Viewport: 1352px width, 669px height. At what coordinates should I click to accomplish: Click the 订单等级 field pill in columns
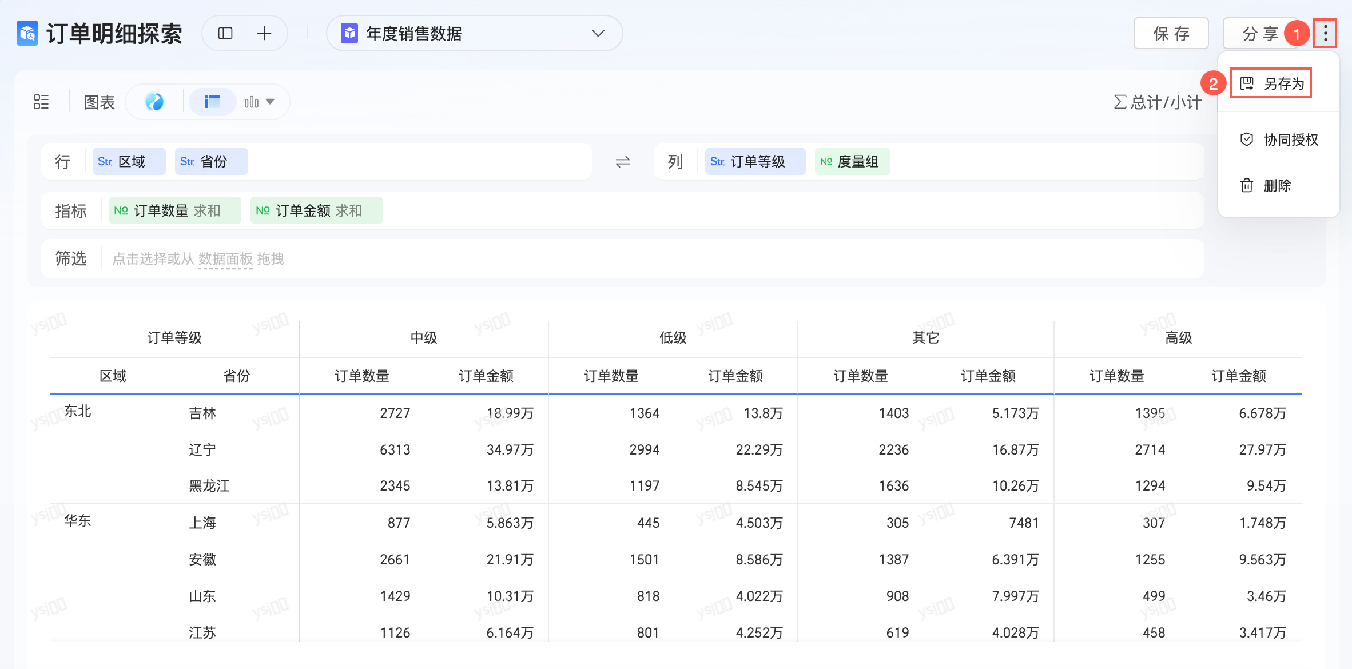point(754,162)
